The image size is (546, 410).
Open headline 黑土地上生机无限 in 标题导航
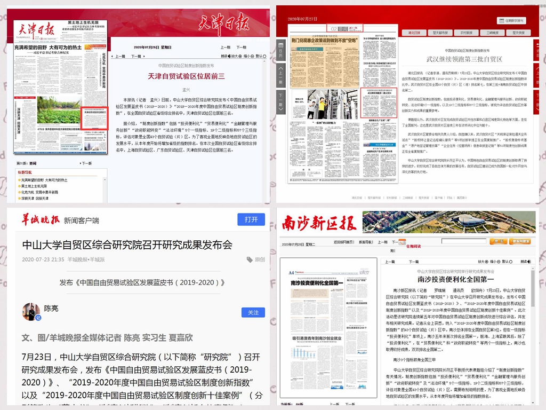pos(34,186)
